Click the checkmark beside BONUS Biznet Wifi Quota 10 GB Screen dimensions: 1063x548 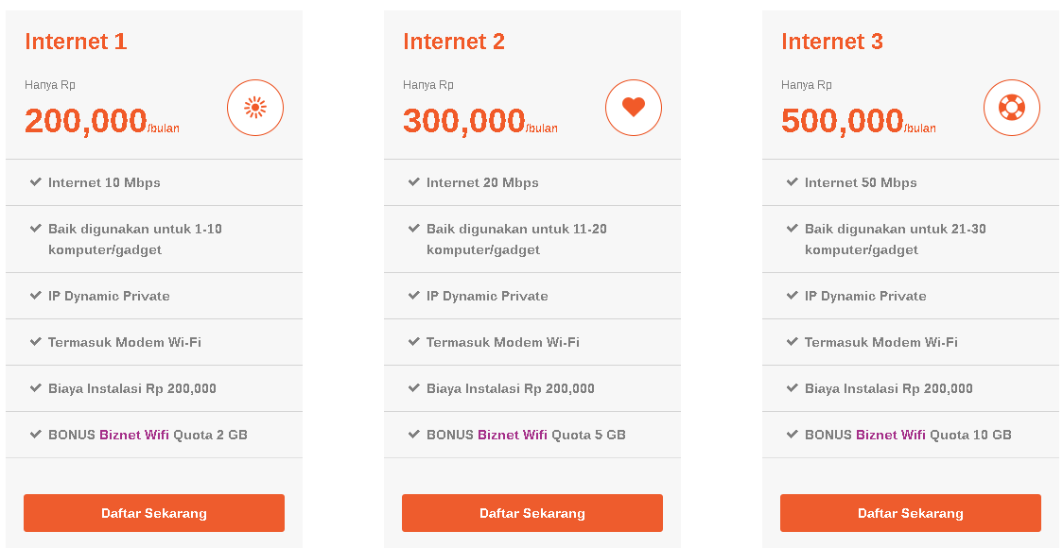tap(793, 435)
